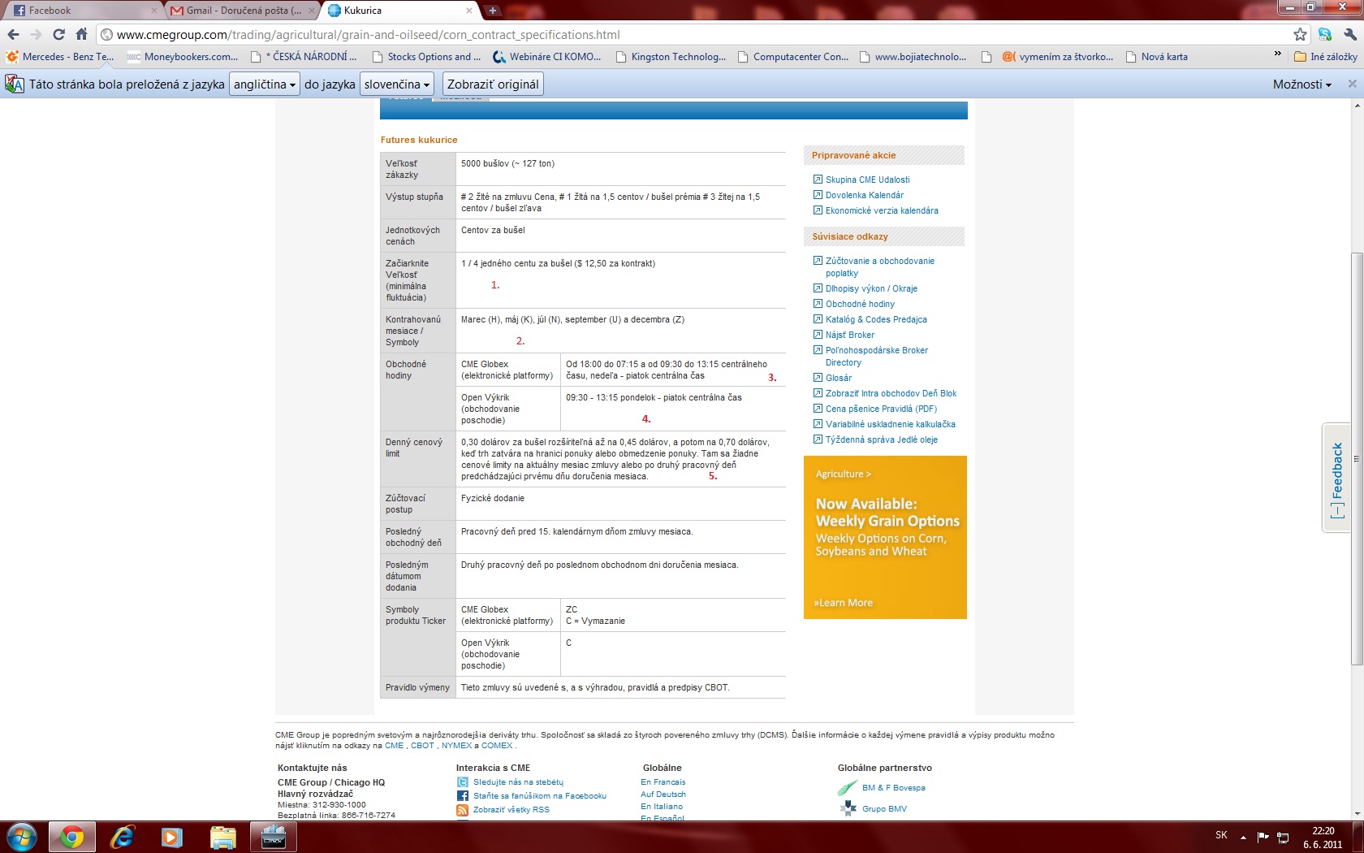Click the RSS feed icon
The image size is (1364, 853).
(462, 810)
